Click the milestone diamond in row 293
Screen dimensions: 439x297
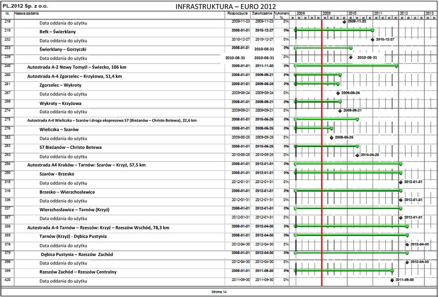(x=357, y=155)
